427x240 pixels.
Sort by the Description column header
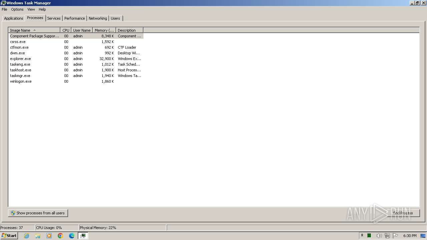coord(129,30)
